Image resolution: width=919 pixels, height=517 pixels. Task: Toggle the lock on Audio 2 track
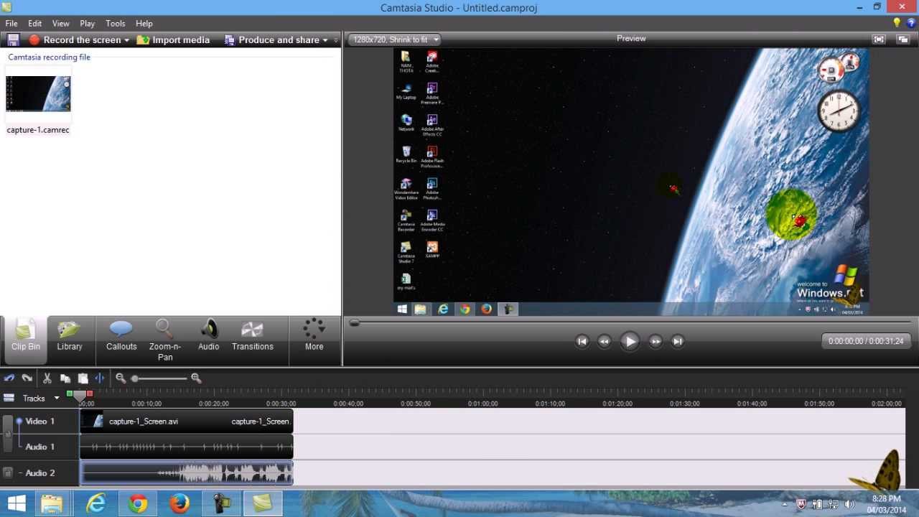pos(8,472)
